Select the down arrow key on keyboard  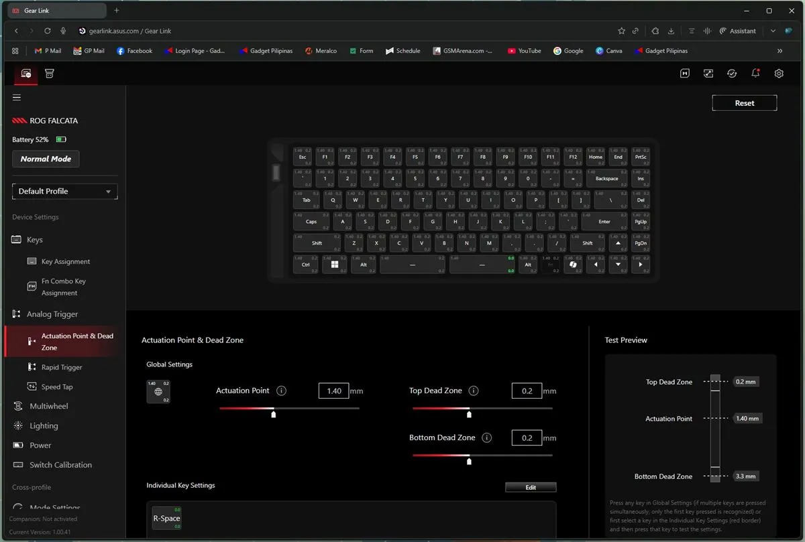pyautogui.click(x=618, y=265)
